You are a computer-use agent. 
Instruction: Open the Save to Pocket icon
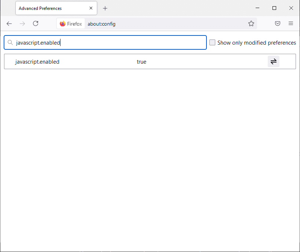click(278, 23)
